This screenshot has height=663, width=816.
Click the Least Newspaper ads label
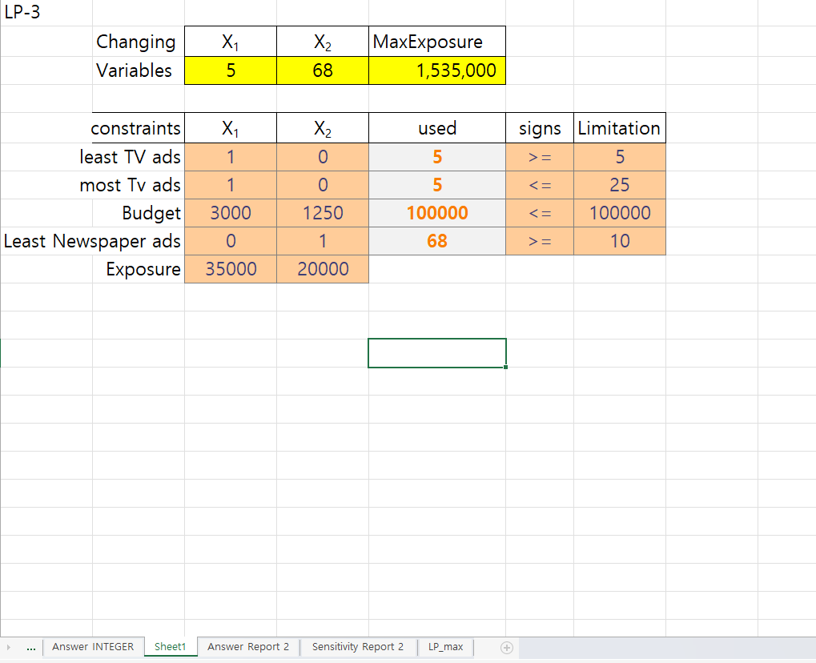click(90, 241)
